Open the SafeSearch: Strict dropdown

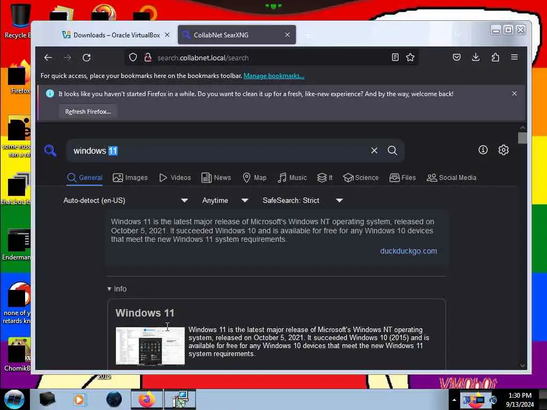302,200
